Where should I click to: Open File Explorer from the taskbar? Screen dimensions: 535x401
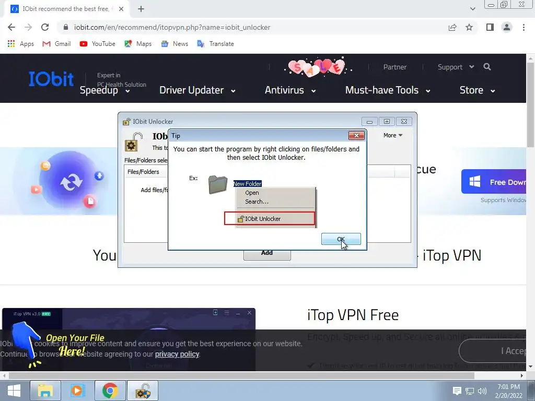[45, 391]
